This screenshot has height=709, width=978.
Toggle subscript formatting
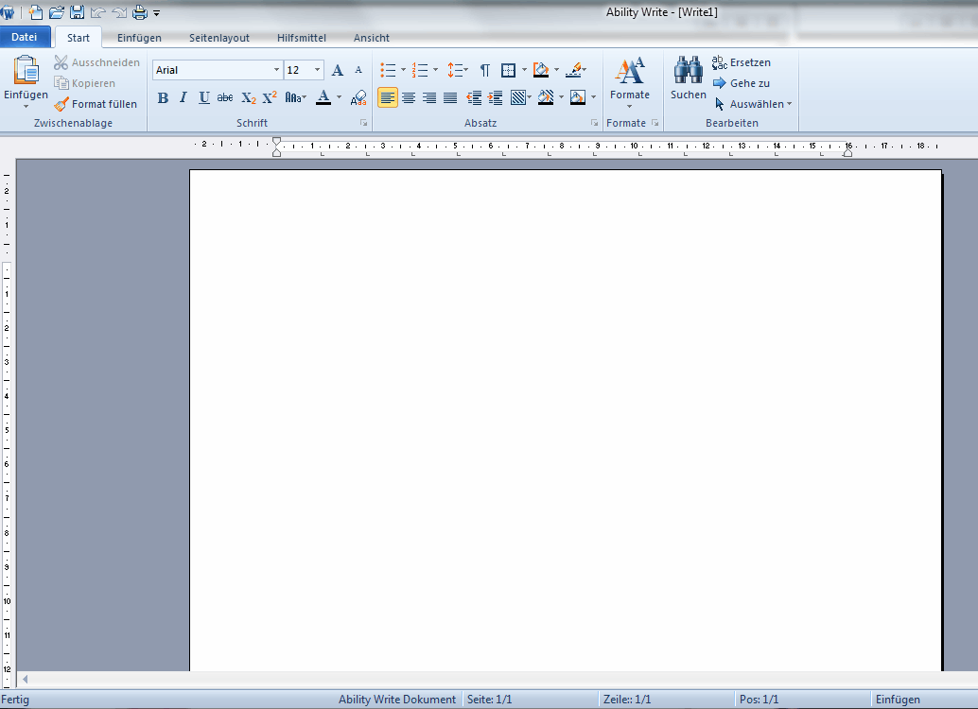point(248,98)
